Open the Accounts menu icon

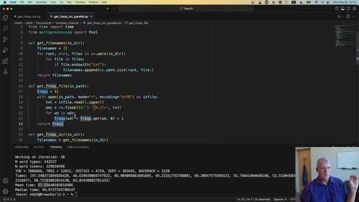tap(5, 181)
